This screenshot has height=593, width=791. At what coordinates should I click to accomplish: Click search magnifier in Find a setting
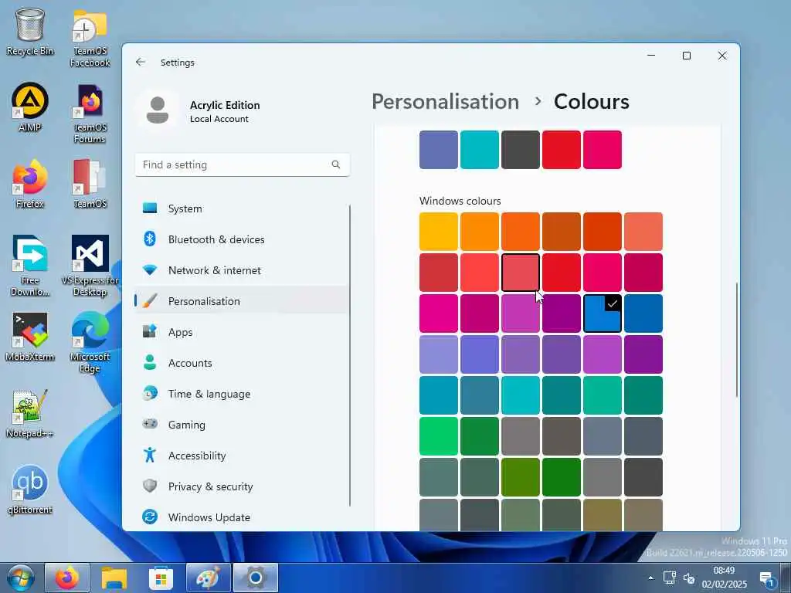click(x=336, y=164)
